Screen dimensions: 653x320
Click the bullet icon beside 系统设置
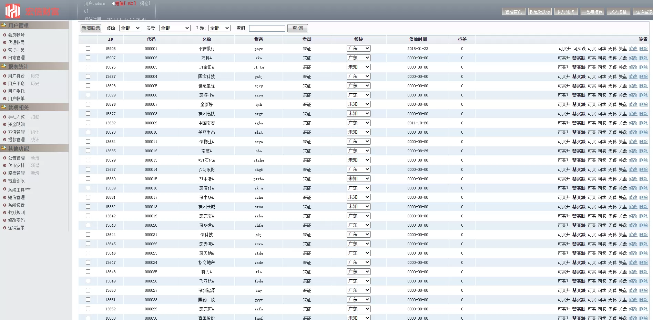coord(5,205)
